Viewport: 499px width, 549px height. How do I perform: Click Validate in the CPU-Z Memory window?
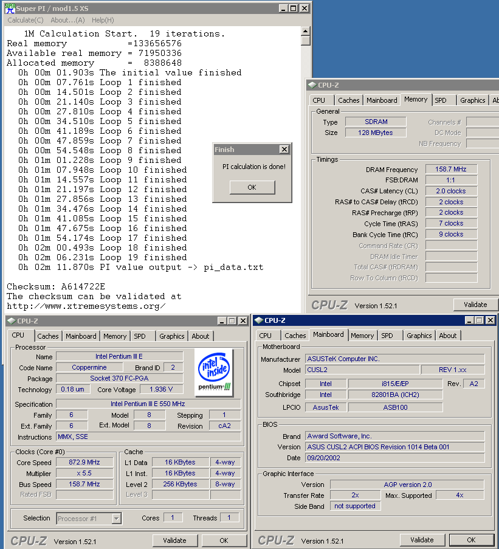pos(475,305)
